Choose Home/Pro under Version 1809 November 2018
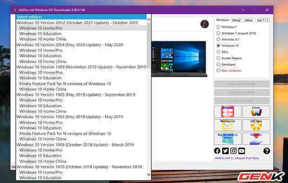 (81, 172)
